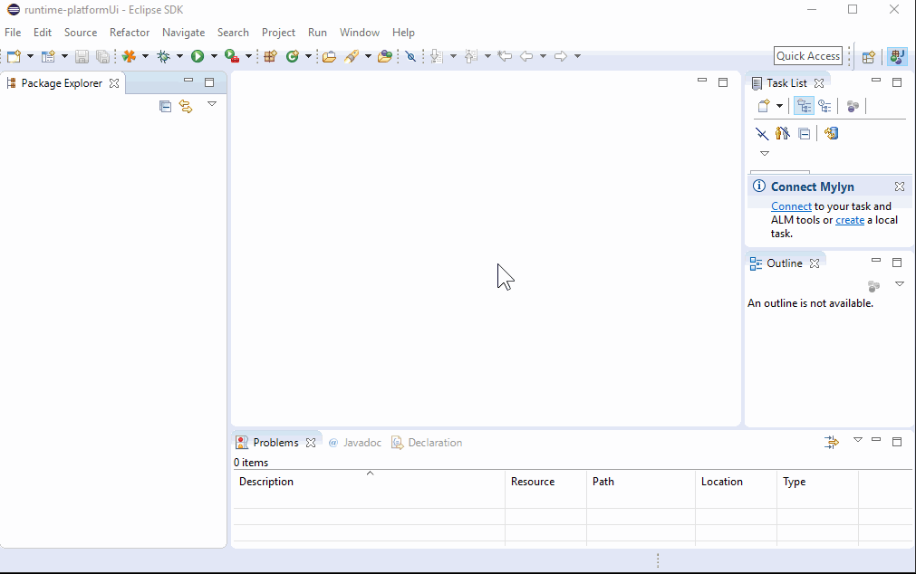Click the New Java Package icon
The height and width of the screenshot is (574, 916).
click(270, 56)
